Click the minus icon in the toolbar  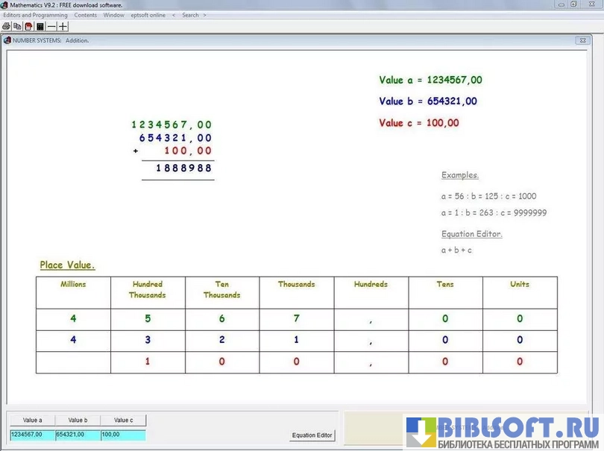(x=51, y=26)
